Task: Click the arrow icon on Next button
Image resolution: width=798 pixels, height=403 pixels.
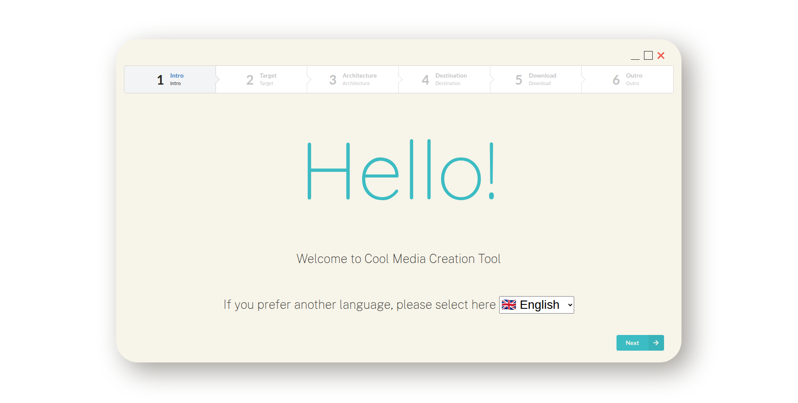Action: point(655,343)
